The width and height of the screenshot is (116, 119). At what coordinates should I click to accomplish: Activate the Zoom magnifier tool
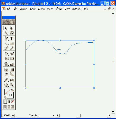point(12,85)
